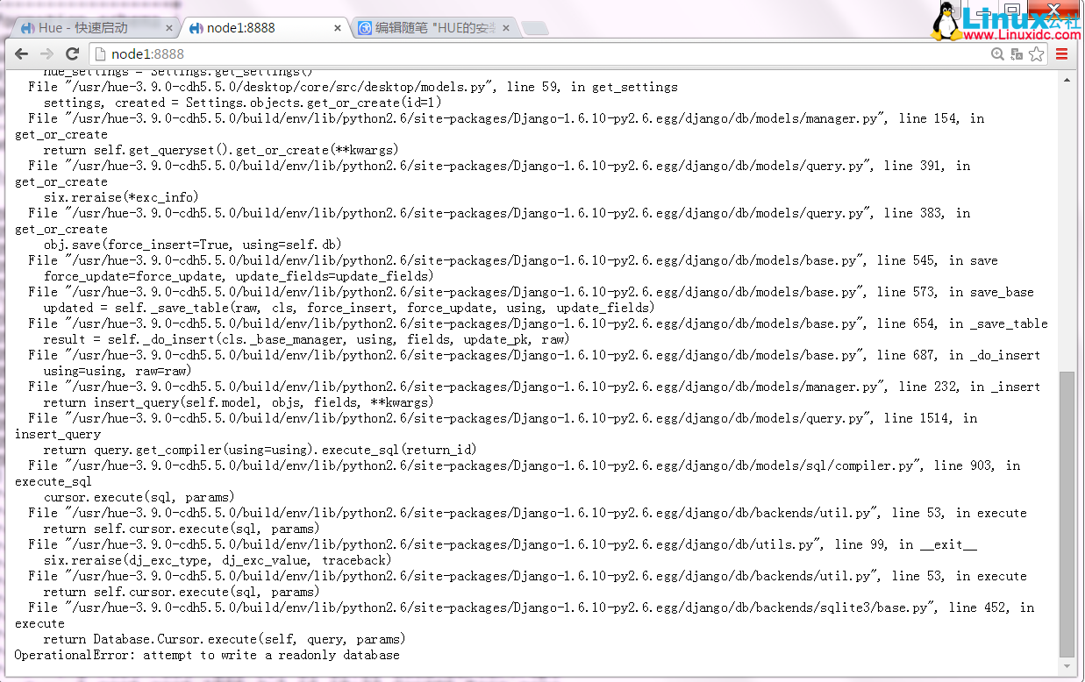The width and height of the screenshot is (1085, 682).
Task: Click the browser back arrow
Action: tap(22, 54)
